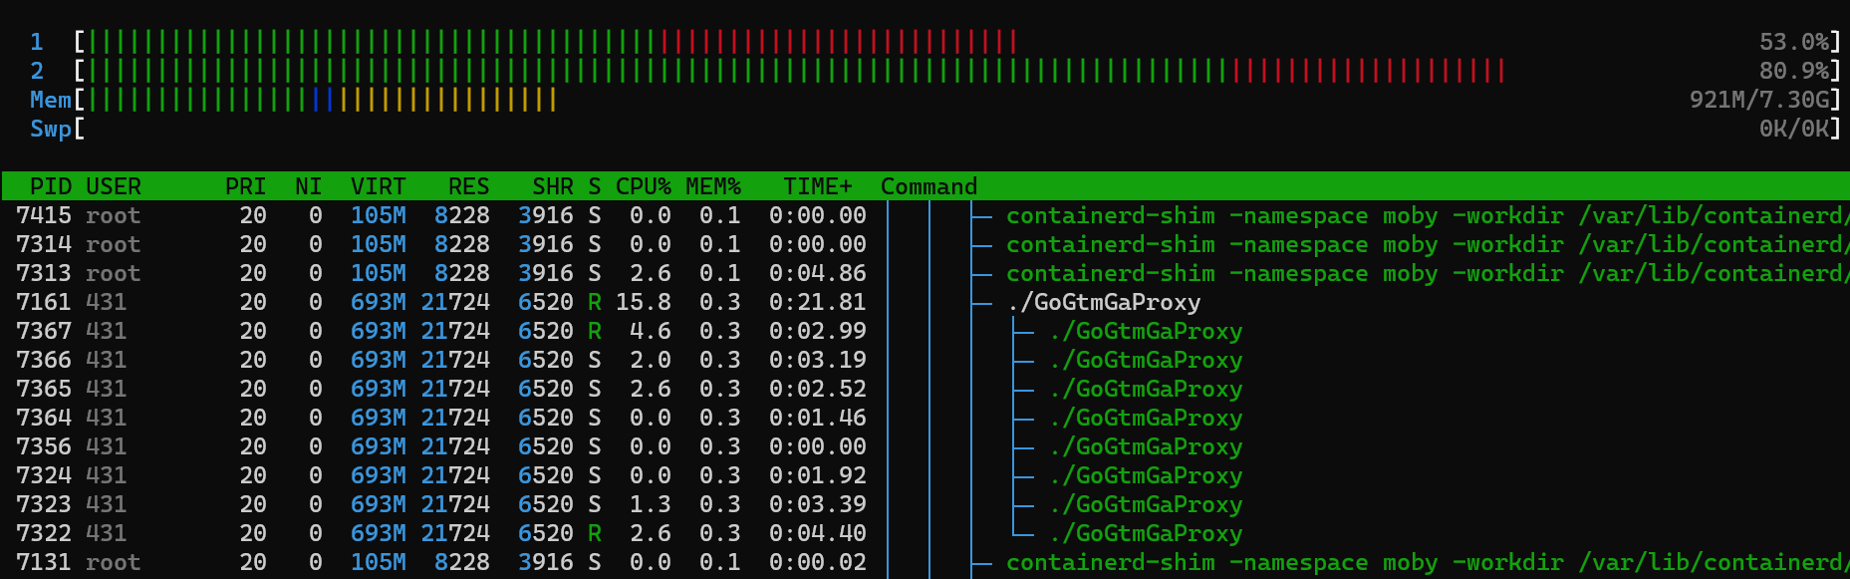Sort by CPU% column header
1850x579 pixels.
click(x=644, y=186)
